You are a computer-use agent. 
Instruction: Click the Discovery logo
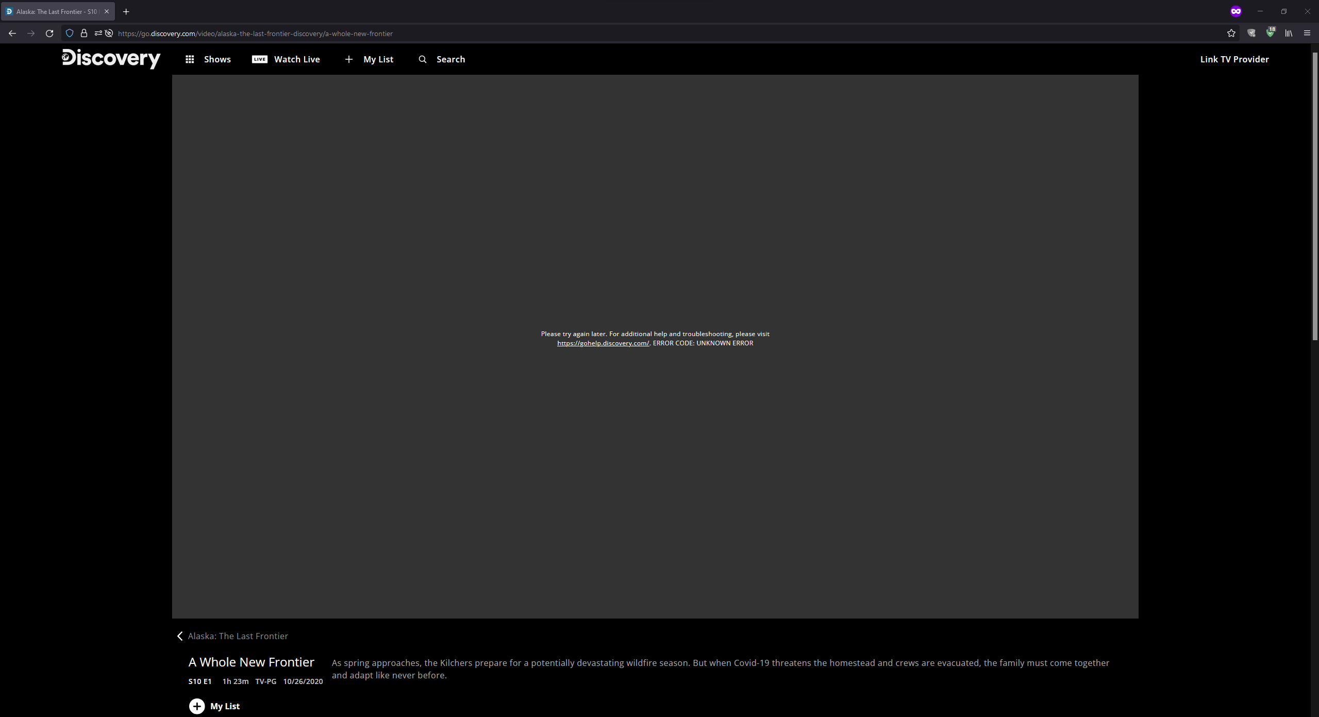[111, 59]
